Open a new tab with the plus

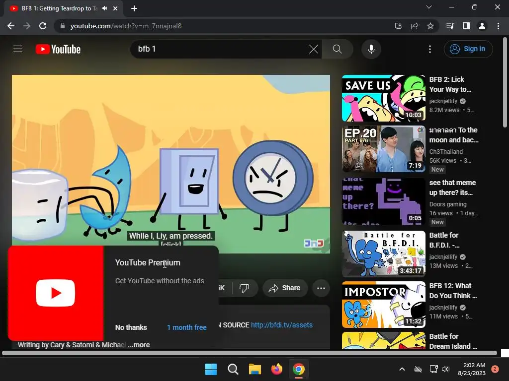pyautogui.click(x=134, y=8)
